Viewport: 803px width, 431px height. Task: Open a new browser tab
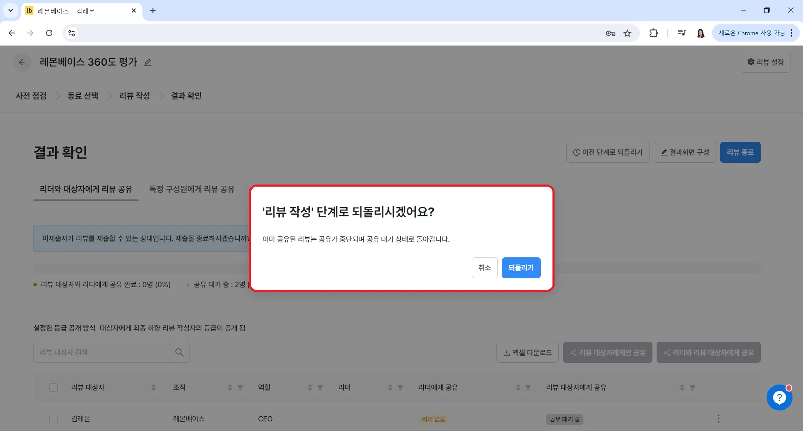tap(153, 10)
